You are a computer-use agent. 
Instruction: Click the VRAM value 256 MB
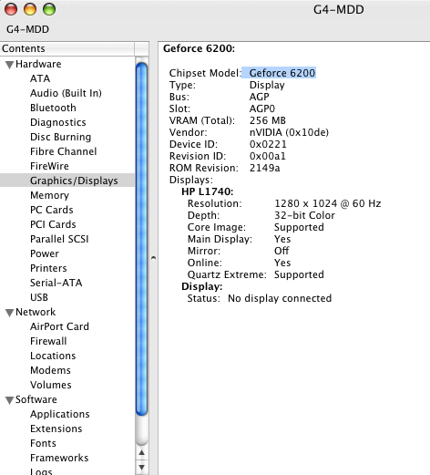[268, 120]
